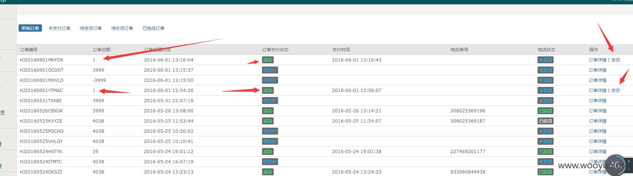Click the 未发货 badge for order HJ20160601MKFDK
The width and height of the screenshot is (633, 176).
point(545,60)
